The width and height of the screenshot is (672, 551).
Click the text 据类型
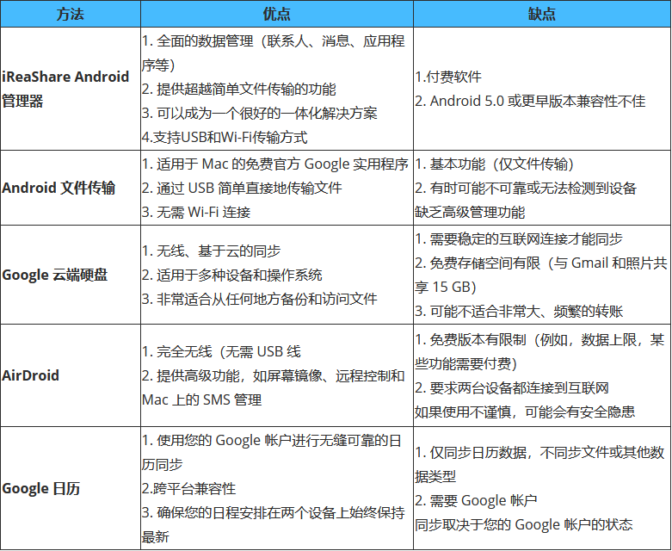(435, 476)
